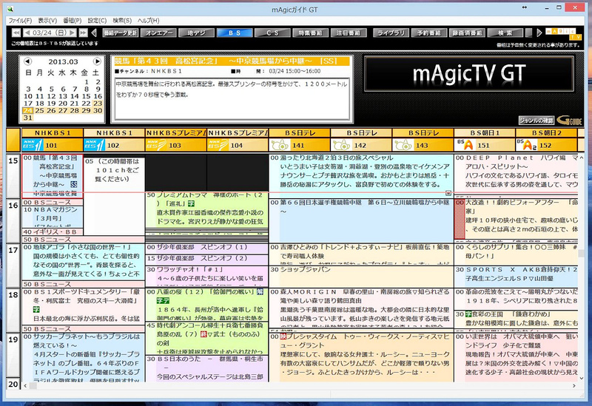Show the previous month in the calendar
The width and height of the screenshot is (592, 406).
pos(27,61)
